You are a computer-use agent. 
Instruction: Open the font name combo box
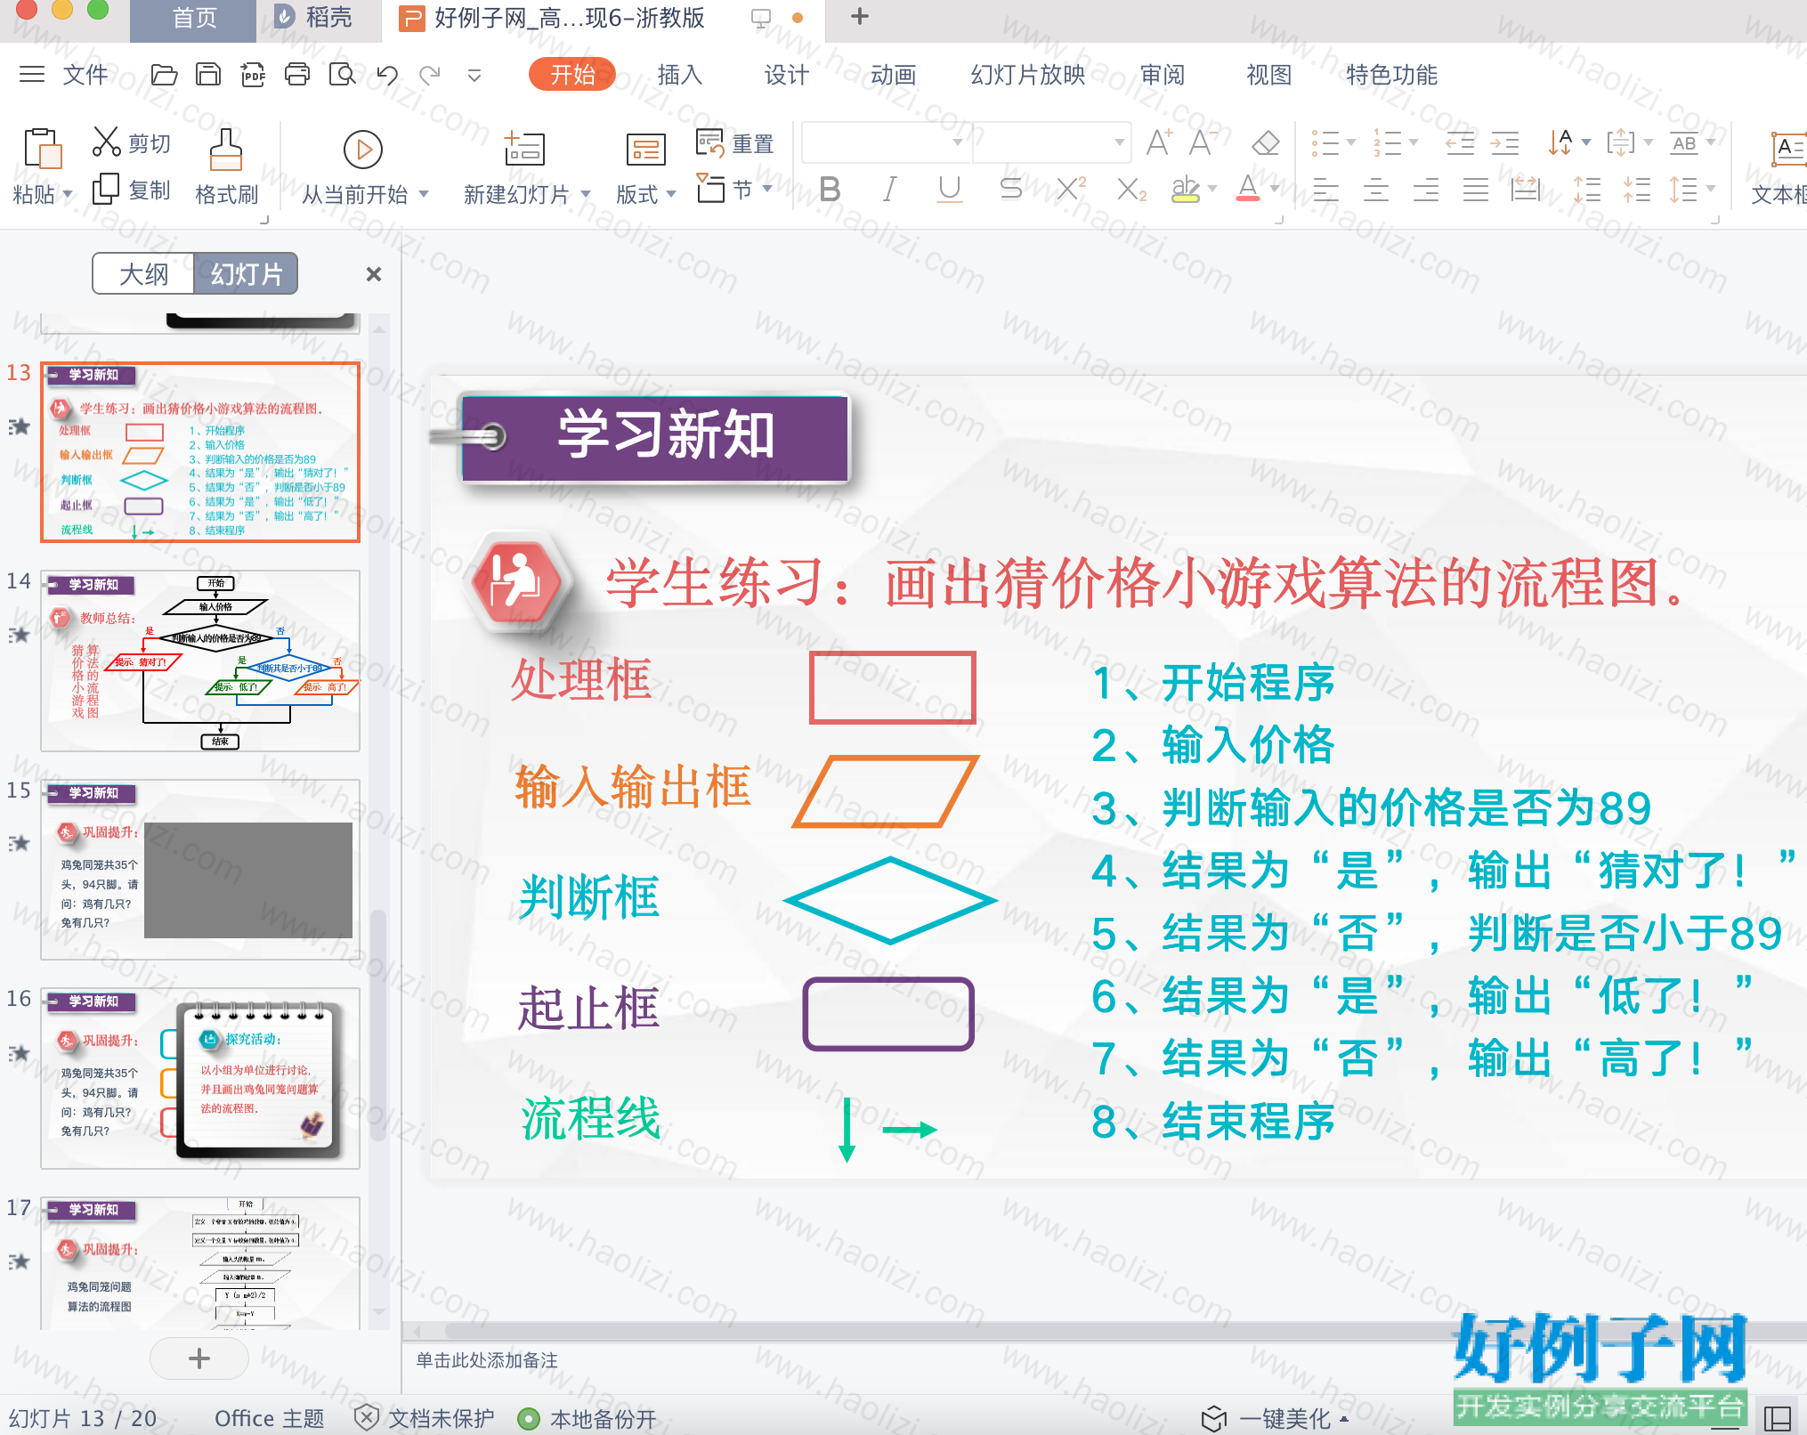(886, 142)
